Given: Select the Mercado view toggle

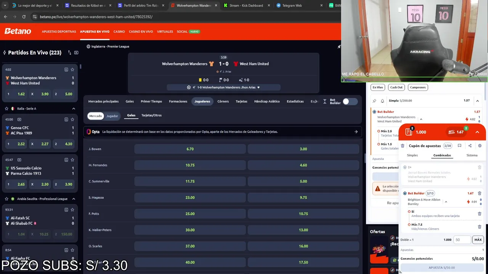Looking at the screenshot, I should tap(96, 116).
